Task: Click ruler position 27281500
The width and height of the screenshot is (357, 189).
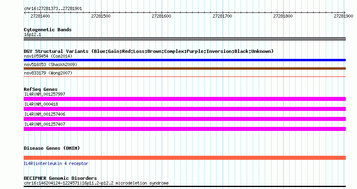Action: coord(101,16)
